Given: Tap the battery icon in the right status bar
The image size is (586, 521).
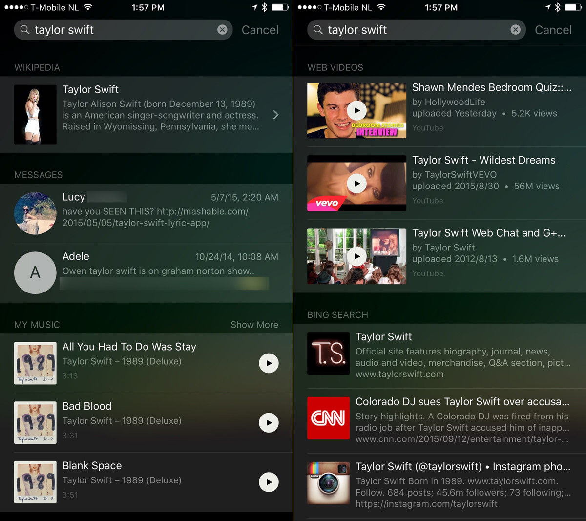Looking at the screenshot, I should (573, 7).
